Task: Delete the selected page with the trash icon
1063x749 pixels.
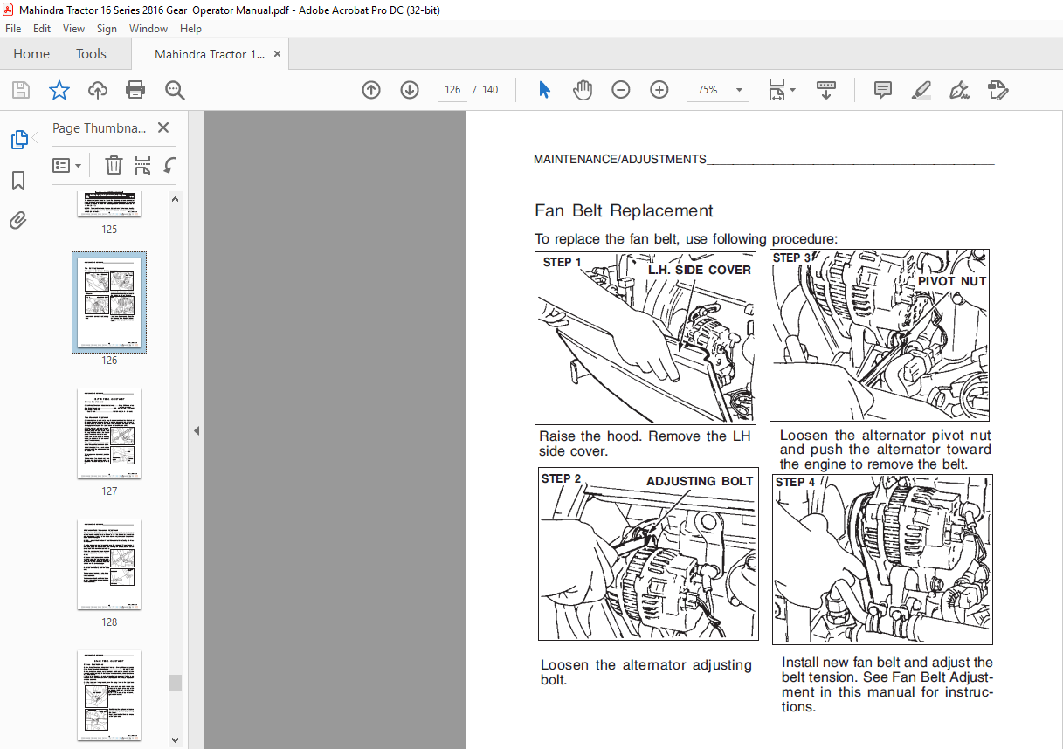Action: point(114,165)
